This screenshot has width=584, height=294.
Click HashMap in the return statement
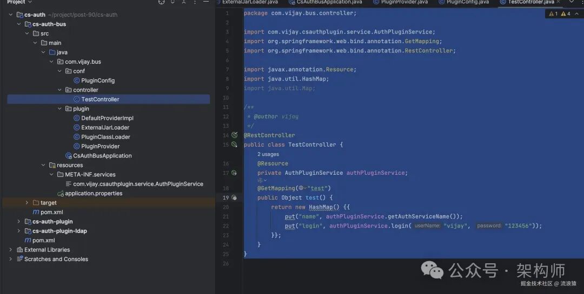coord(321,207)
